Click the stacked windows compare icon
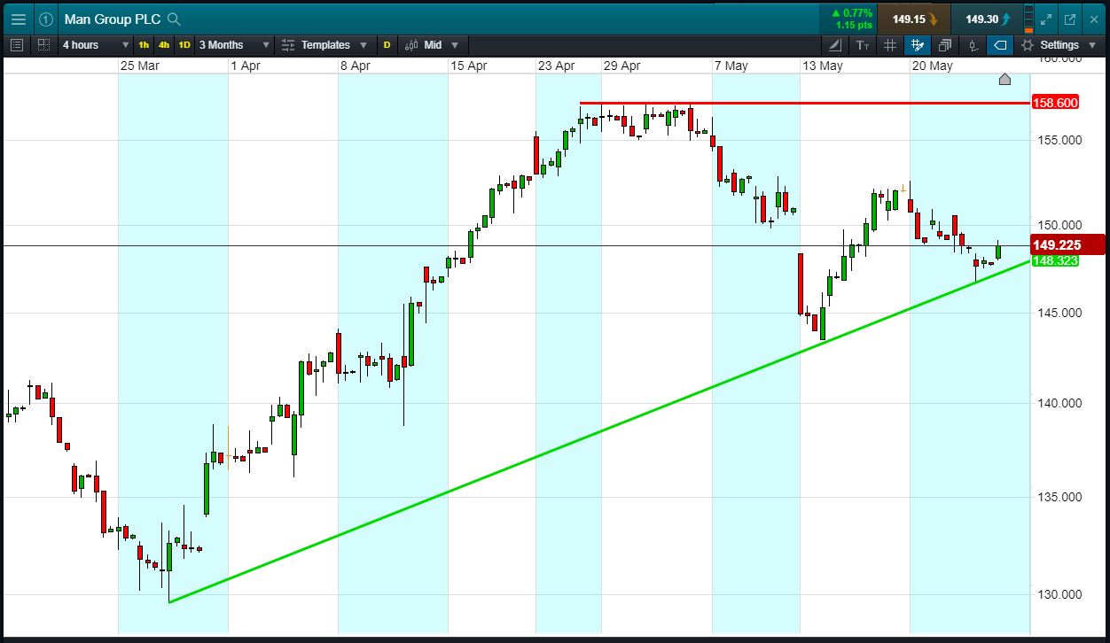The width and height of the screenshot is (1110, 643). click(945, 45)
